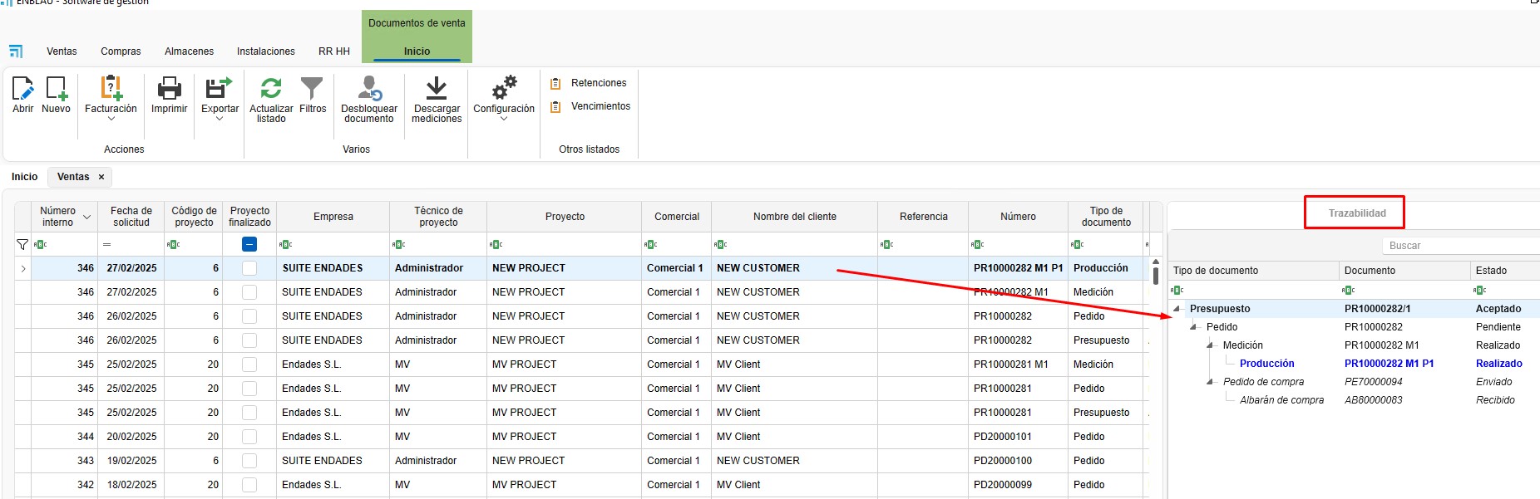The image size is (1540, 499).
Task: Collapse the Pedido de compra node
Action: click(x=1210, y=382)
